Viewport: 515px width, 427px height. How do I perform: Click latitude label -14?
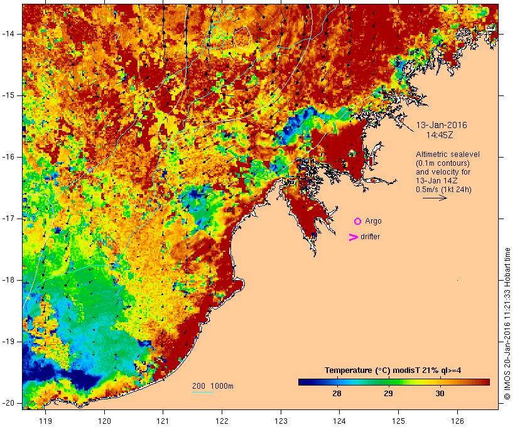(x=8, y=34)
